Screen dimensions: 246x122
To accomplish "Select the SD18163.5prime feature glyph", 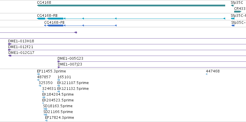I will pos(45,109).
